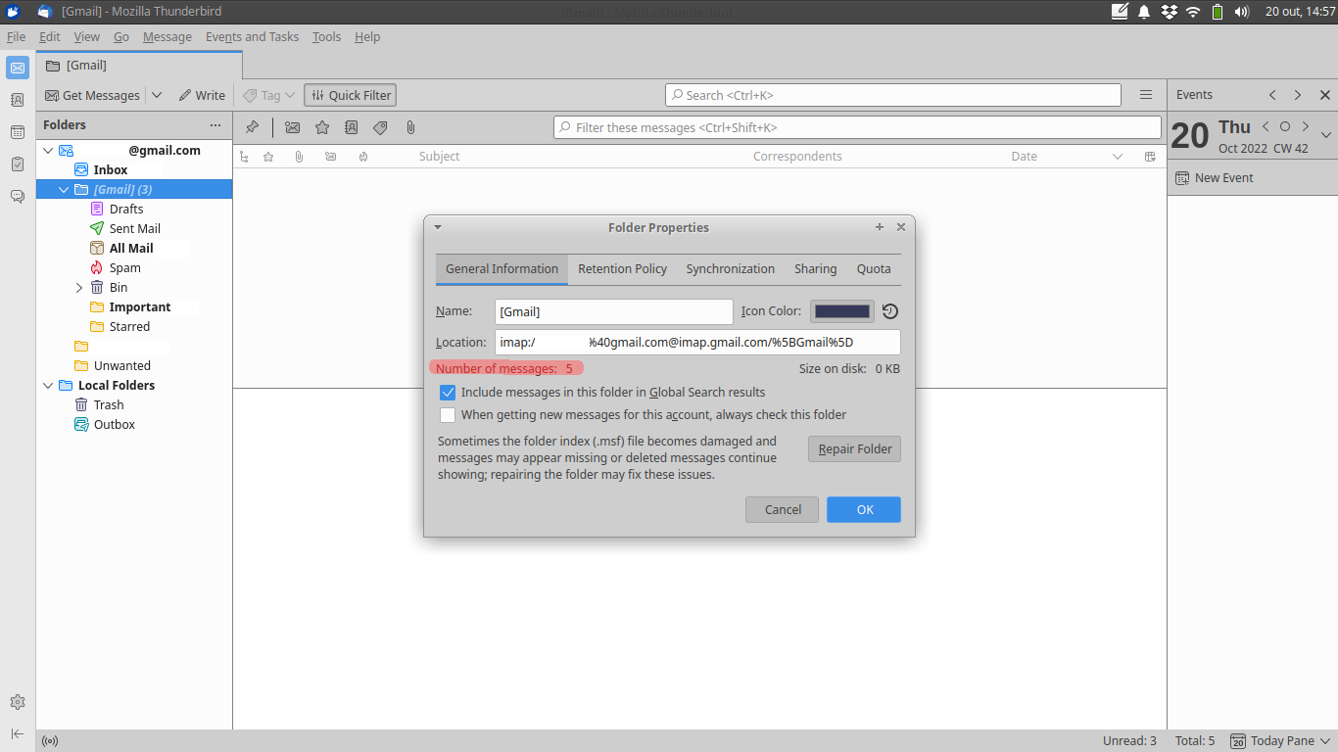Switch to the Sharing tab
Viewport: 1338px width, 752px height.
(x=816, y=269)
